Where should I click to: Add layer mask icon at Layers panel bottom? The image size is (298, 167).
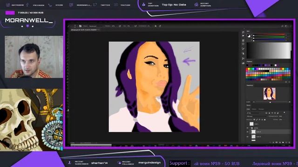point(276,142)
